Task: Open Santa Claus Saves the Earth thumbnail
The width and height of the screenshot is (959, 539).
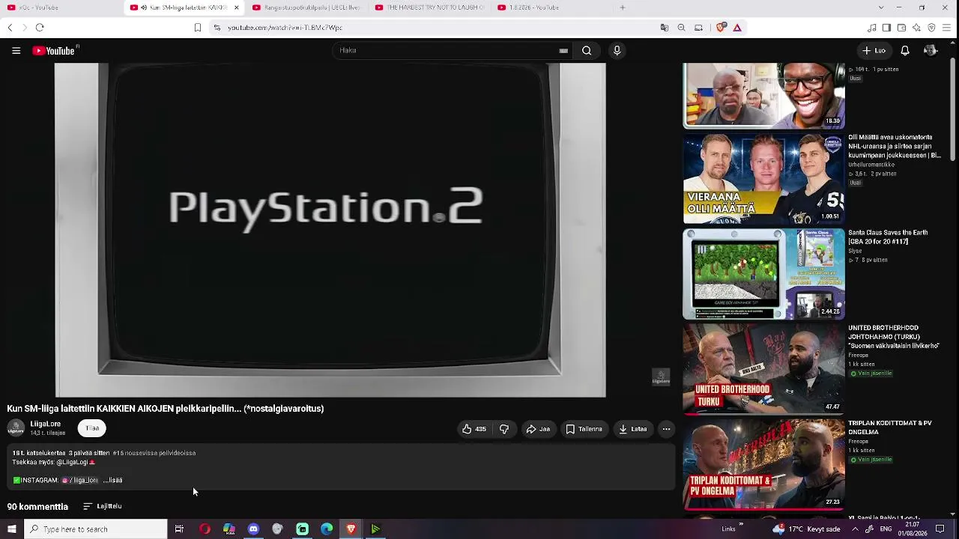Action: [763, 274]
